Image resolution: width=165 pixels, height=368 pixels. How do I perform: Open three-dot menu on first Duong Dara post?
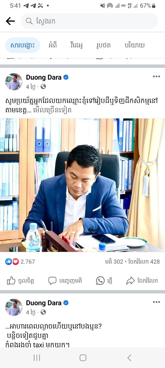pos(156,76)
